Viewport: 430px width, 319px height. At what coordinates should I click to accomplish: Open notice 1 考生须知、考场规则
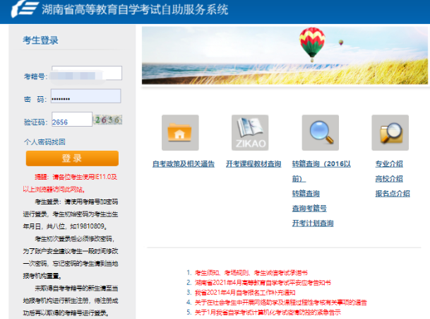click(251, 273)
